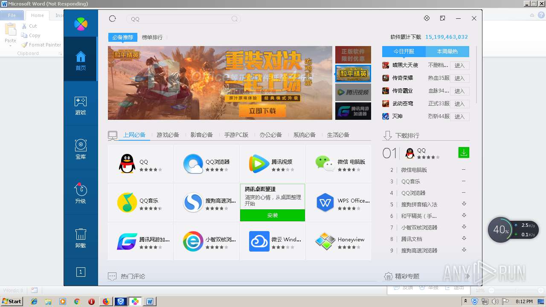This screenshot has width=546, height=307.
Task: Open the 微信 电脑版 app tile
Action: [339, 164]
